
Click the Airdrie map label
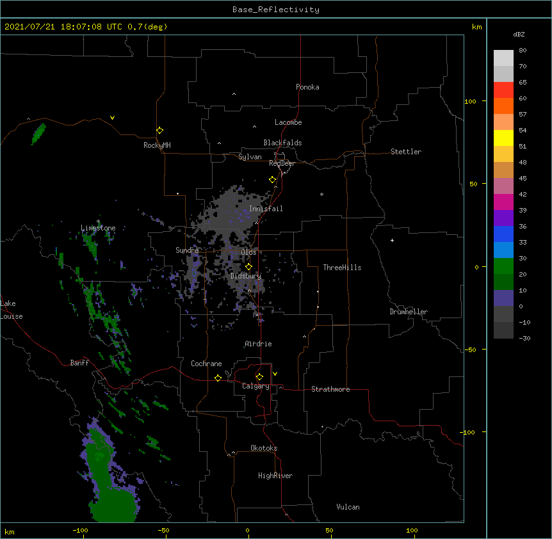(258, 344)
